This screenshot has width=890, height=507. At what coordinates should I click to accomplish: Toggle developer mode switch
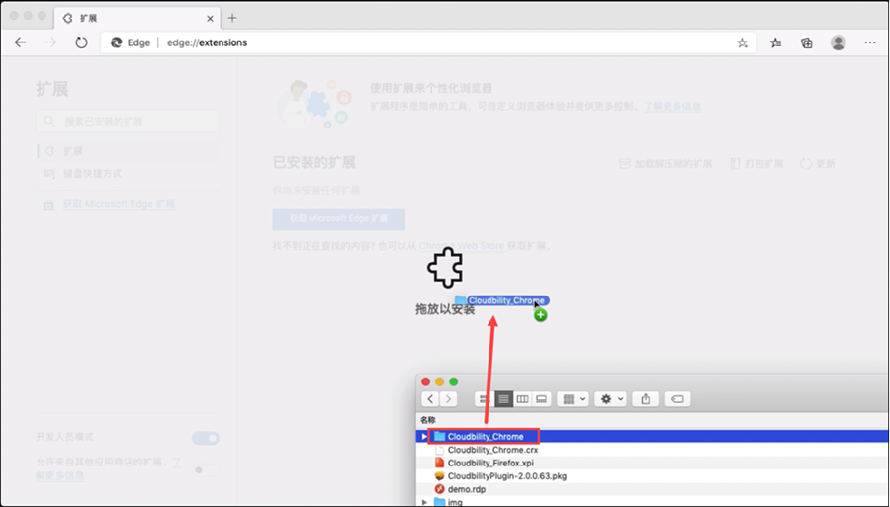click(206, 438)
